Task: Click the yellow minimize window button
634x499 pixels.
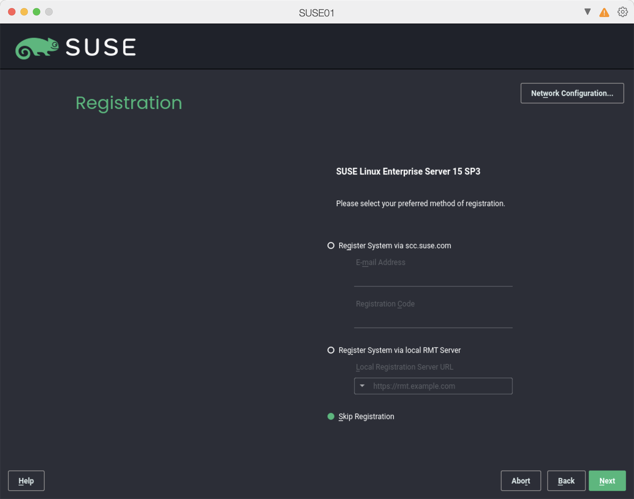Action: pyautogui.click(x=24, y=12)
